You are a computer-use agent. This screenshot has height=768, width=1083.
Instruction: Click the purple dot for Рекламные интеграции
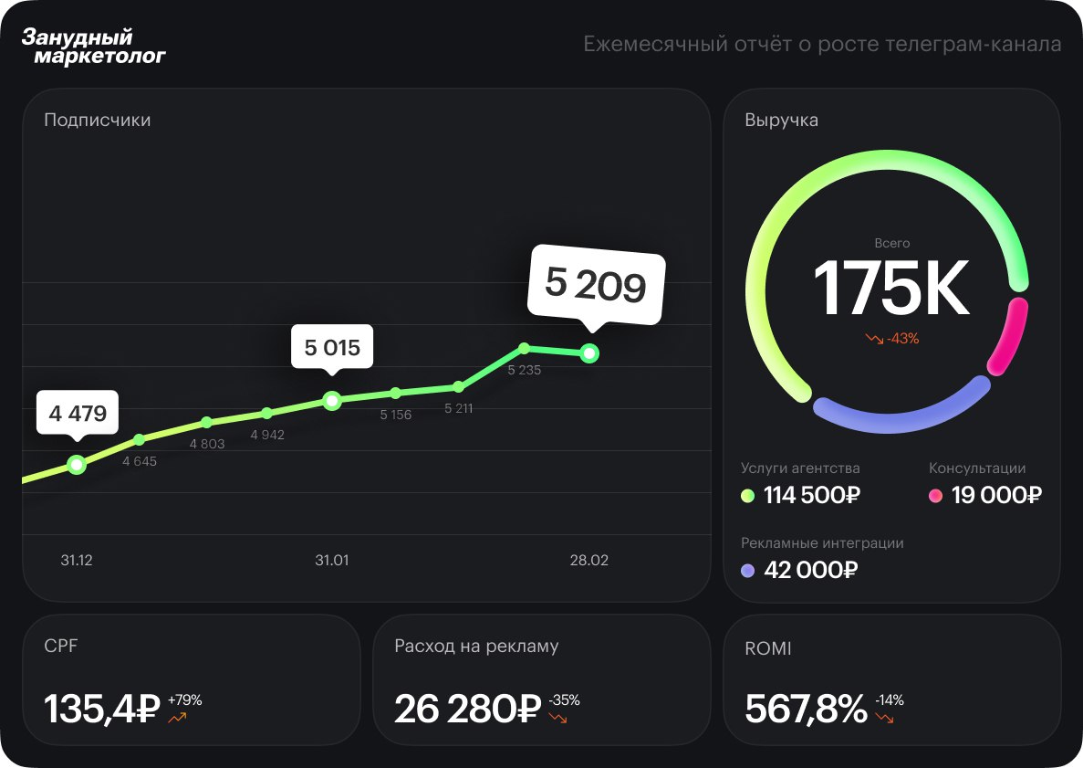[x=748, y=571]
